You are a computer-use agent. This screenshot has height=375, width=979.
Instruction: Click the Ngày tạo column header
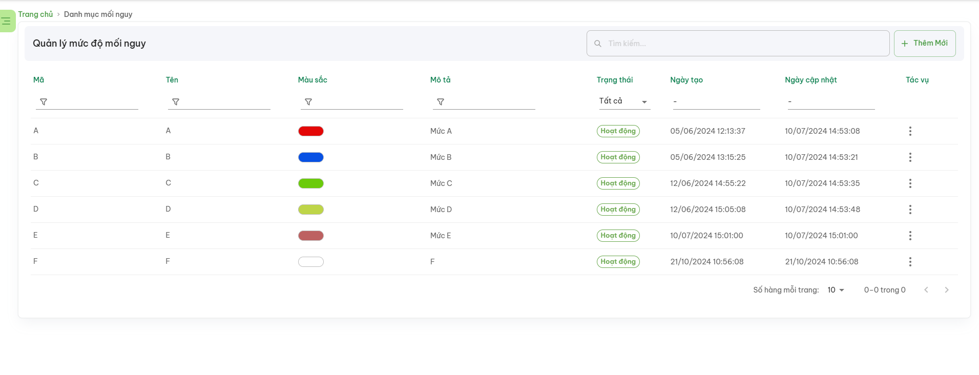coord(686,80)
